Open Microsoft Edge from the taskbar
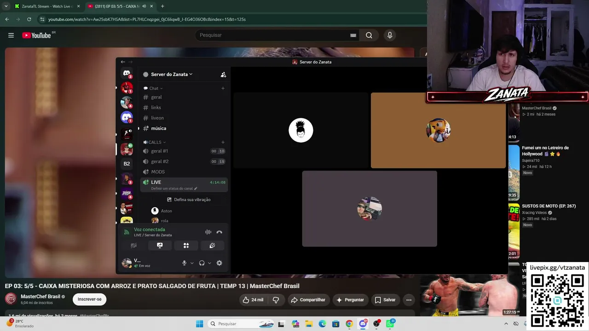The height and width of the screenshot is (331, 589). [323, 324]
